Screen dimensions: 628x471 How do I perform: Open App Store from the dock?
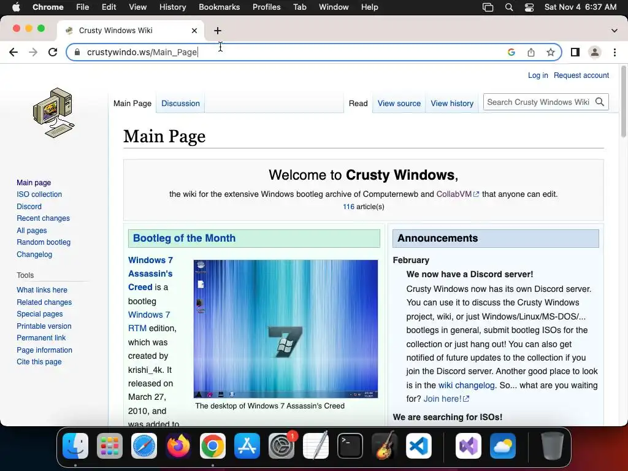click(x=247, y=446)
